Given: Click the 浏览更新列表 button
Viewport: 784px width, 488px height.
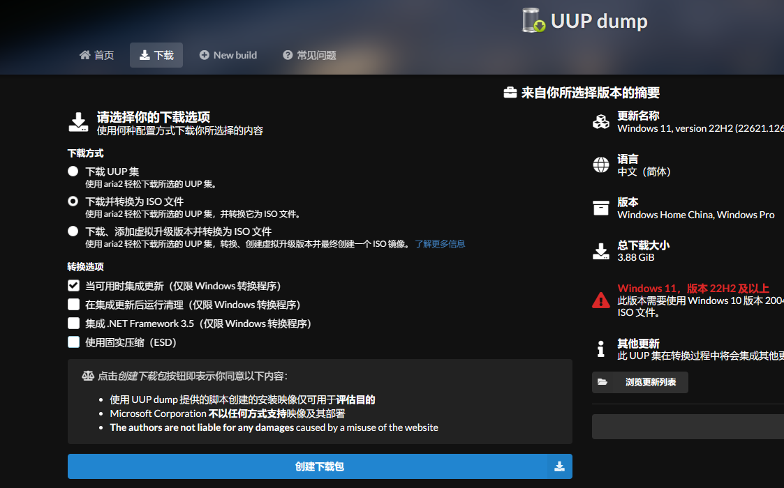Looking at the screenshot, I should tap(640, 382).
